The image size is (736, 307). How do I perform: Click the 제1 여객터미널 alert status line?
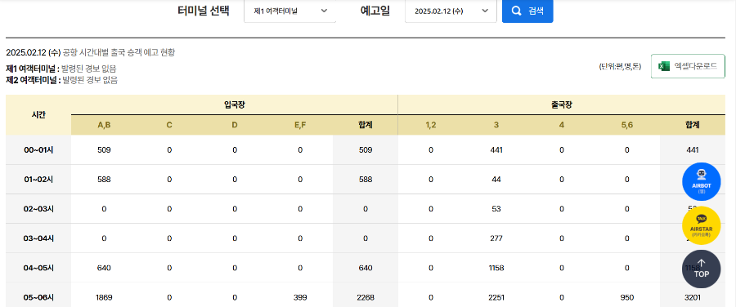click(x=61, y=69)
